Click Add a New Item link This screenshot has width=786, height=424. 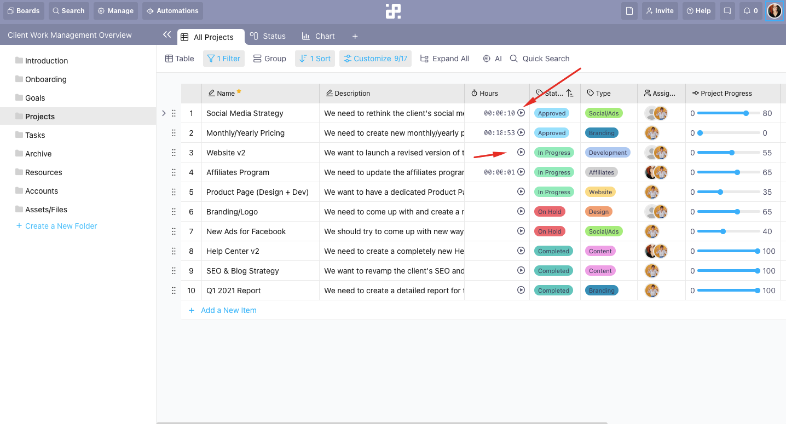point(228,310)
